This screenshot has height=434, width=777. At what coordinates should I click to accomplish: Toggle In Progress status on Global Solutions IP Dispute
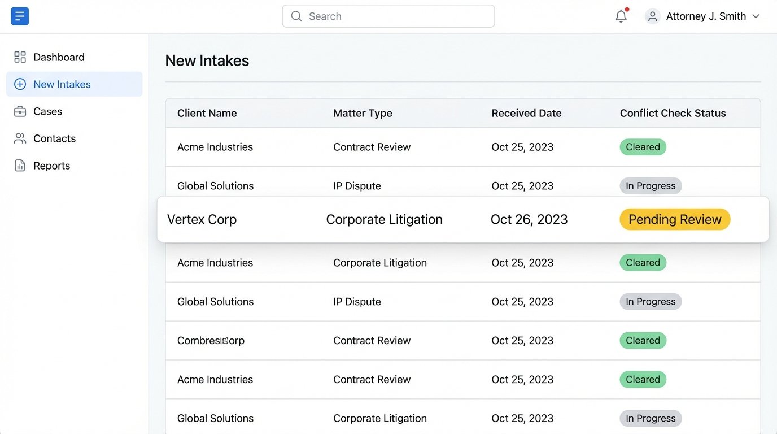651,185
